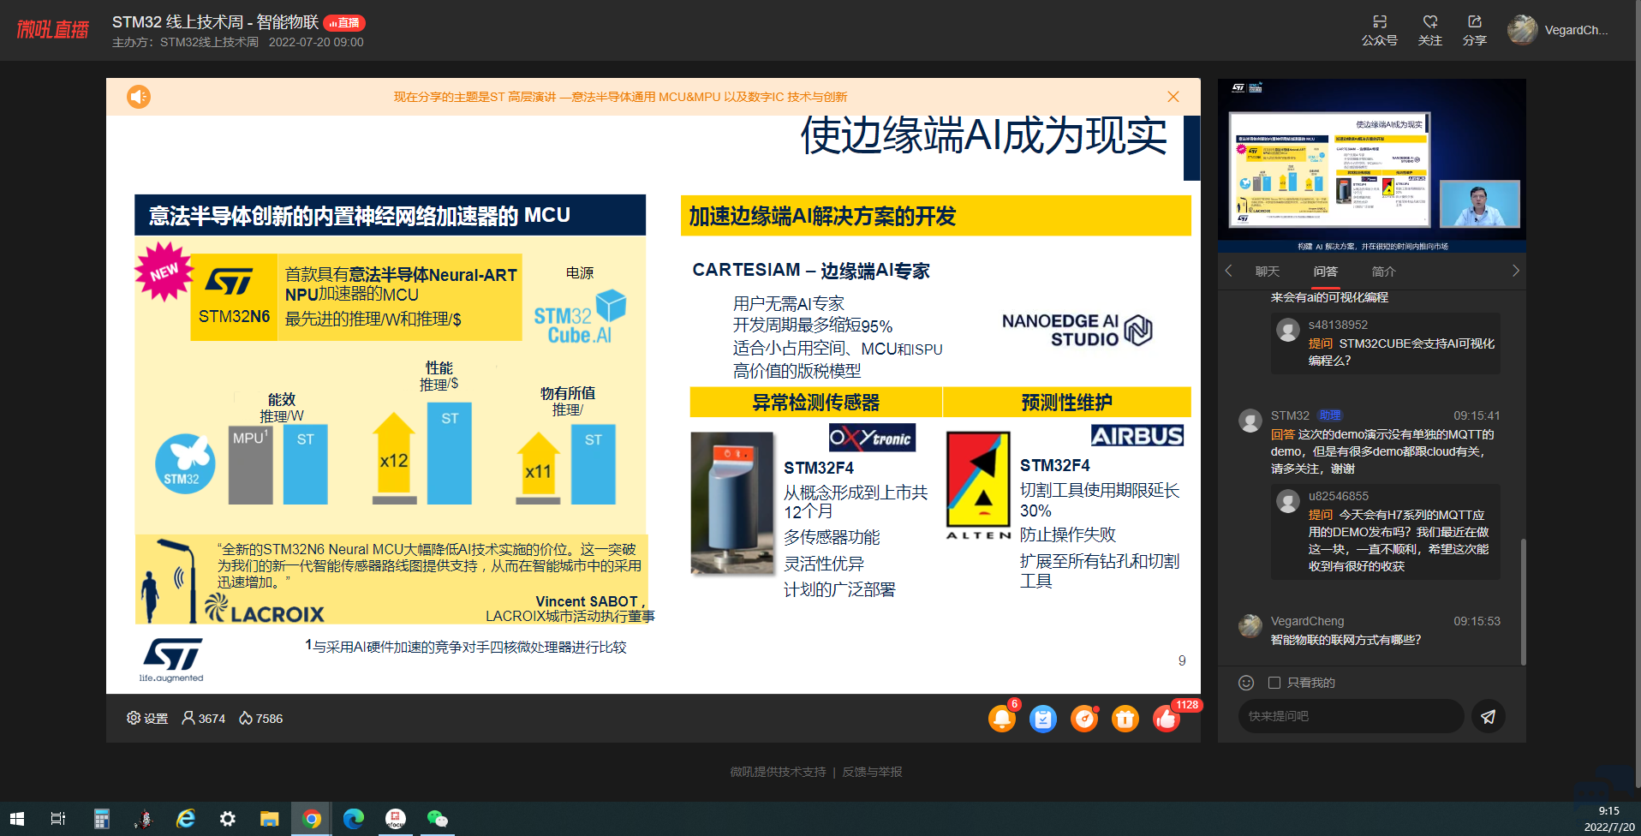Expand tabs with the right chevron arrow
This screenshot has height=836, width=1641.
1515,271
